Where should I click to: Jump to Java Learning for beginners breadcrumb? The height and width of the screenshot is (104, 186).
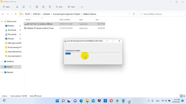coord(67,14)
